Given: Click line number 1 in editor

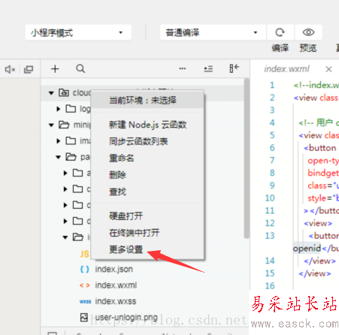Looking at the screenshot, I should (x=272, y=85).
